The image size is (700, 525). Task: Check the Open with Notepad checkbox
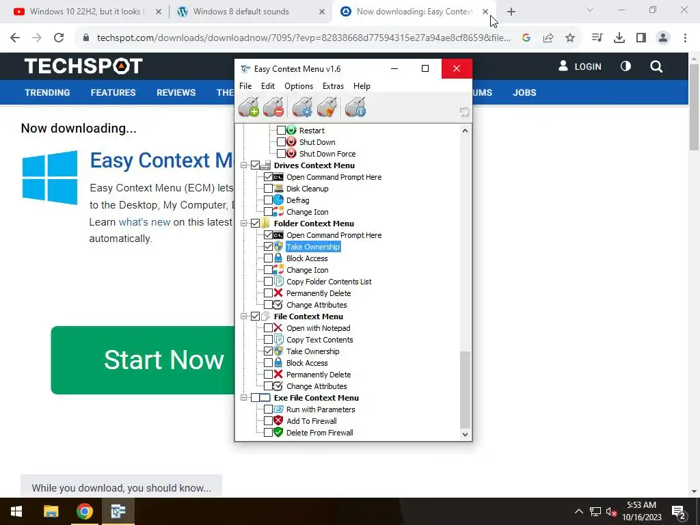click(x=268, y=327)
